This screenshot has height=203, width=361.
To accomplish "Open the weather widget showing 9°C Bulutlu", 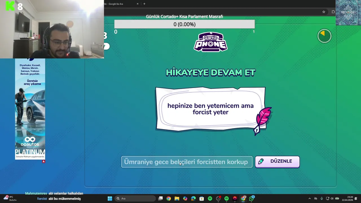I will coord(10,198).
